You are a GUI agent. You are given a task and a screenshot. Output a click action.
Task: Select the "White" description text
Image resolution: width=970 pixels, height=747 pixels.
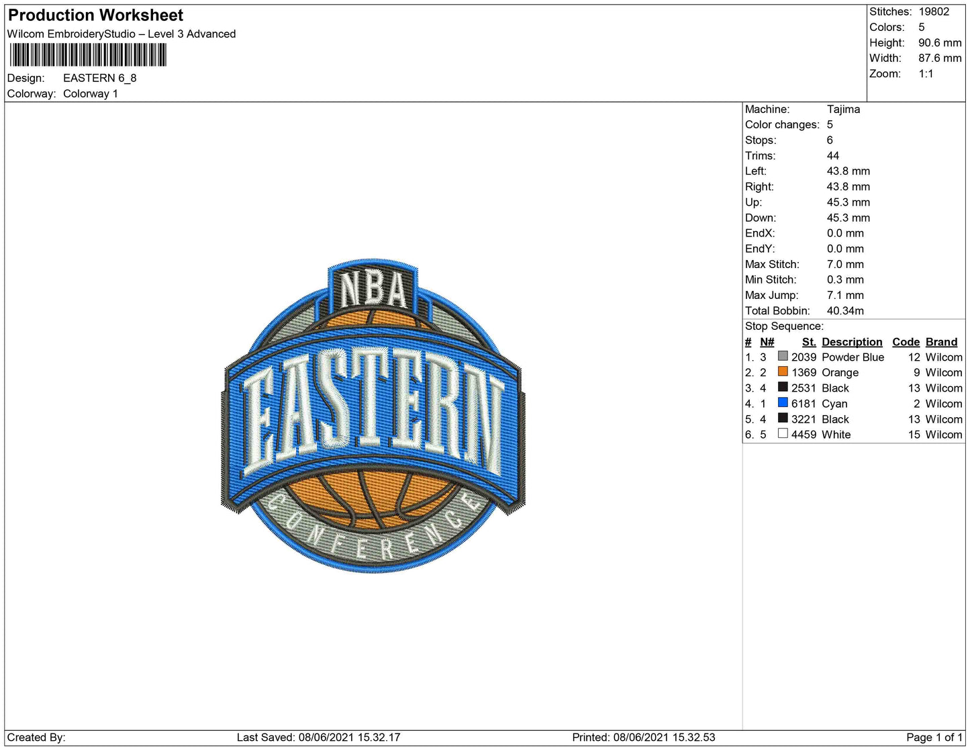tap(836, 434)
